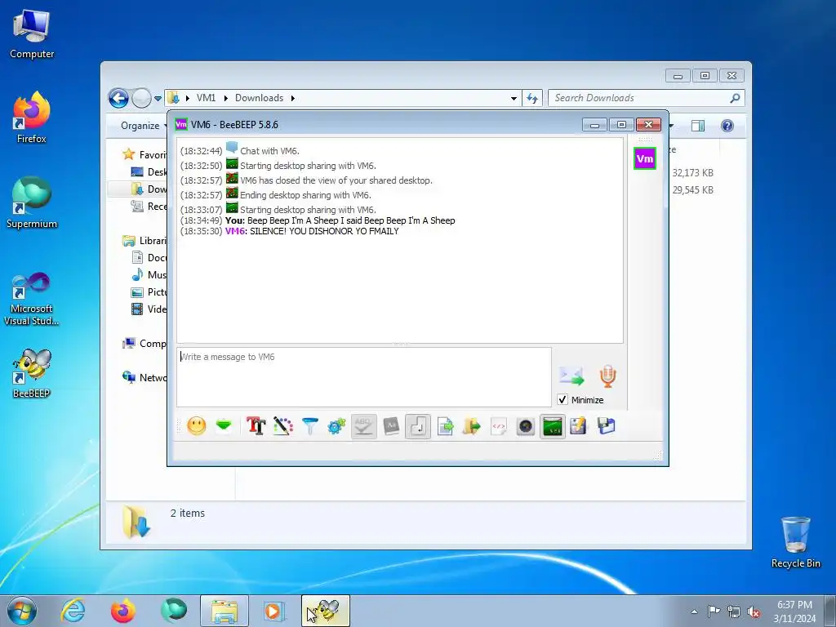Click 'VM6 has closed the view' log line
Viewport: 836px width, 627px height.
[336, 180]
